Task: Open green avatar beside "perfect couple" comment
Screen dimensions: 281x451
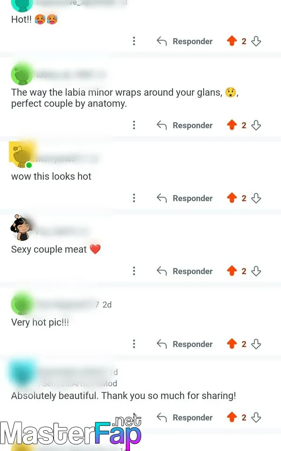Action: point(22,74)
